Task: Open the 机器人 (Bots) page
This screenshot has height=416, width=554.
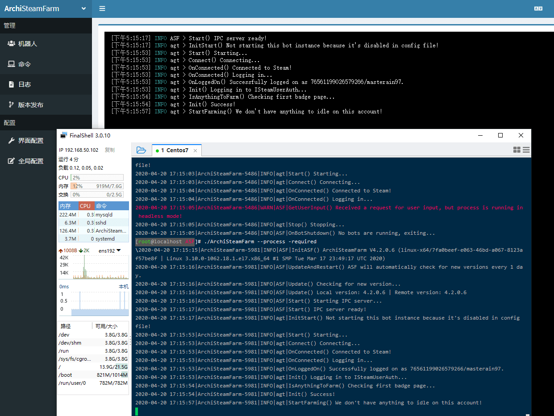Action: tap(27, 44)
